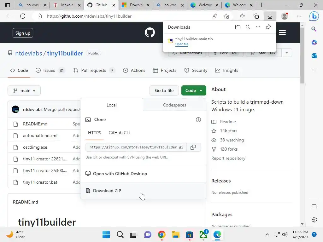The height and width of the screenshot is (242, 323).
Task: Open the autounattend.xml file
Action: pos(40,135)
